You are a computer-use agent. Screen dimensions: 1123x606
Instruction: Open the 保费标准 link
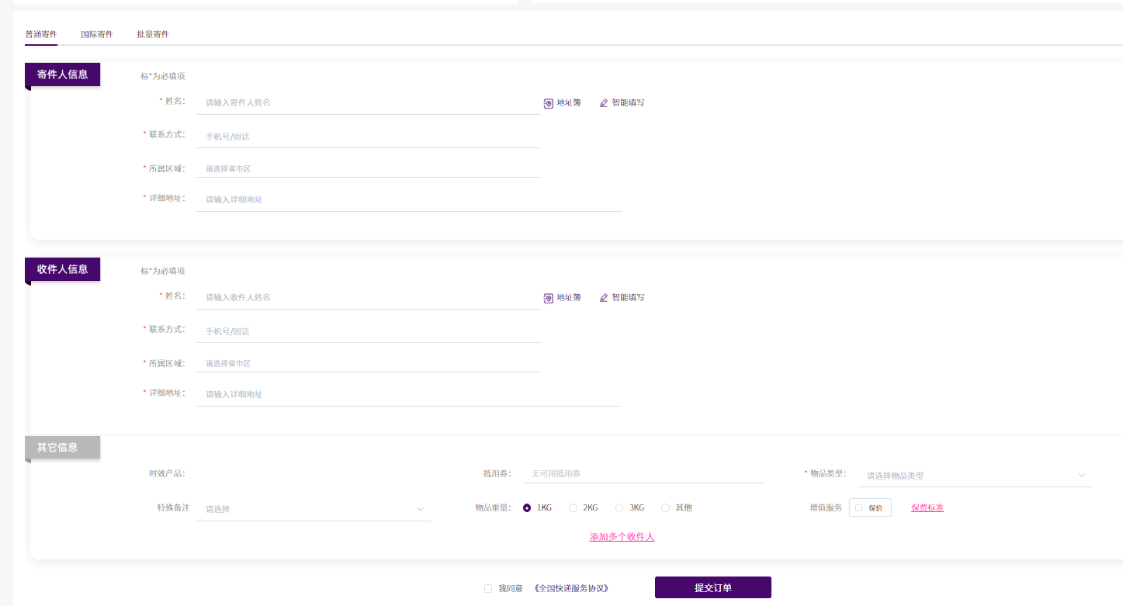click(927, 507)
